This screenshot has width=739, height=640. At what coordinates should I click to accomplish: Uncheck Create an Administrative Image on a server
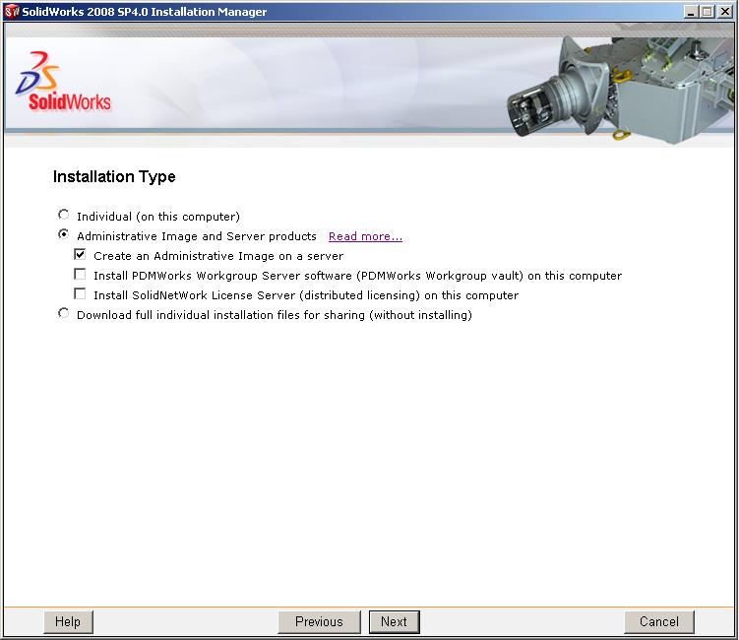pos(80,255)
